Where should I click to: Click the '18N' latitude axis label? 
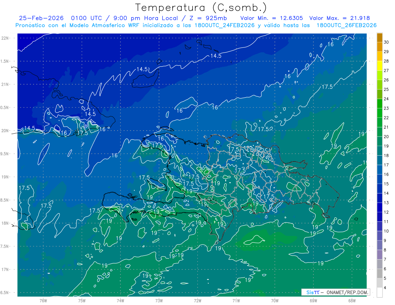pos(6,223)
